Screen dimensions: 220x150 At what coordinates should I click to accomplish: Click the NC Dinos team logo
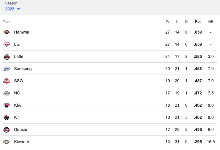pyautogui.click(x=7, y=93)
